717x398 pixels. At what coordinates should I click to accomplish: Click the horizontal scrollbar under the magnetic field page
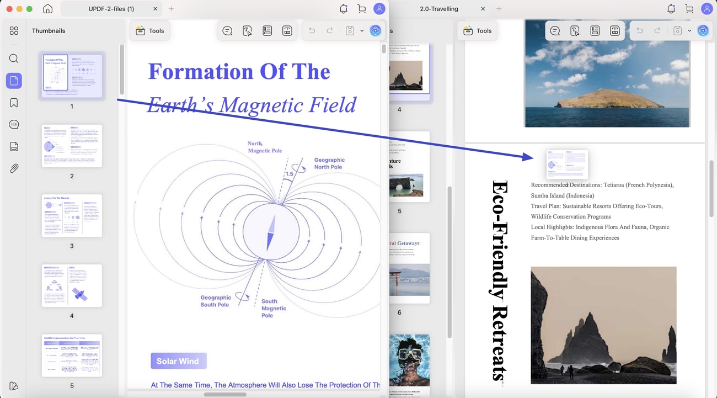point(225,394)
